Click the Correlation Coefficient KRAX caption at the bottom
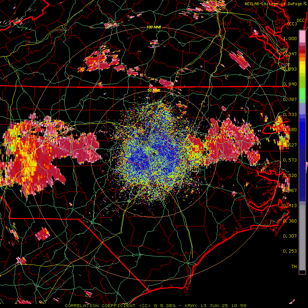308x308 pixels. click(x=156, y=306)
